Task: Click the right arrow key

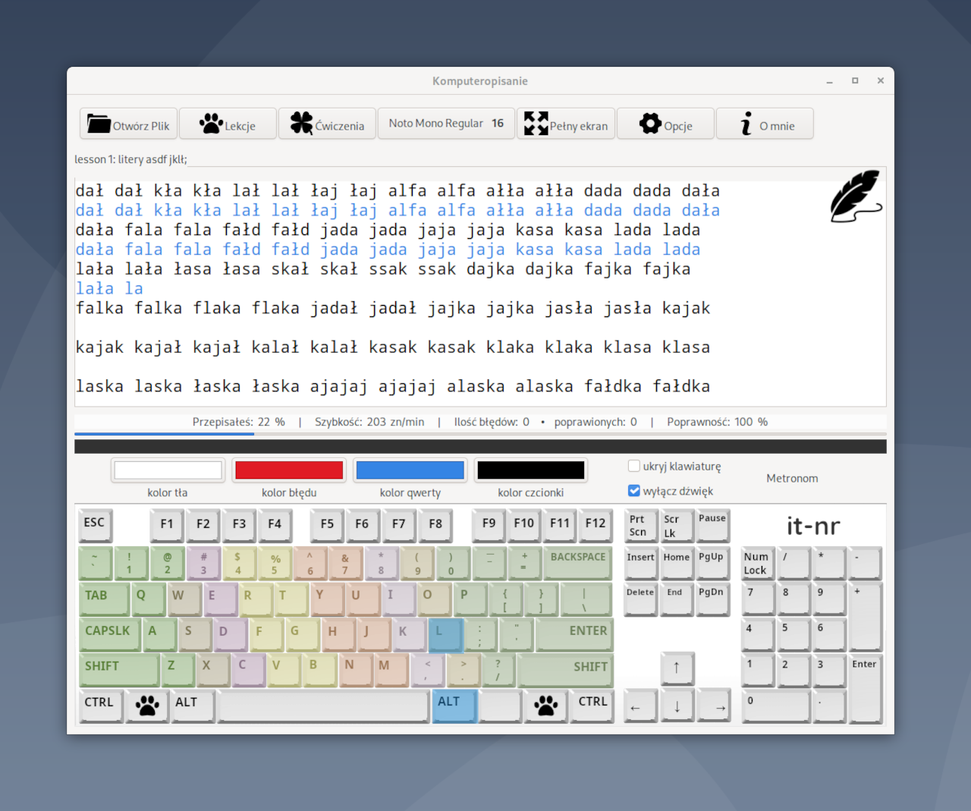Action: coord(713,706)
